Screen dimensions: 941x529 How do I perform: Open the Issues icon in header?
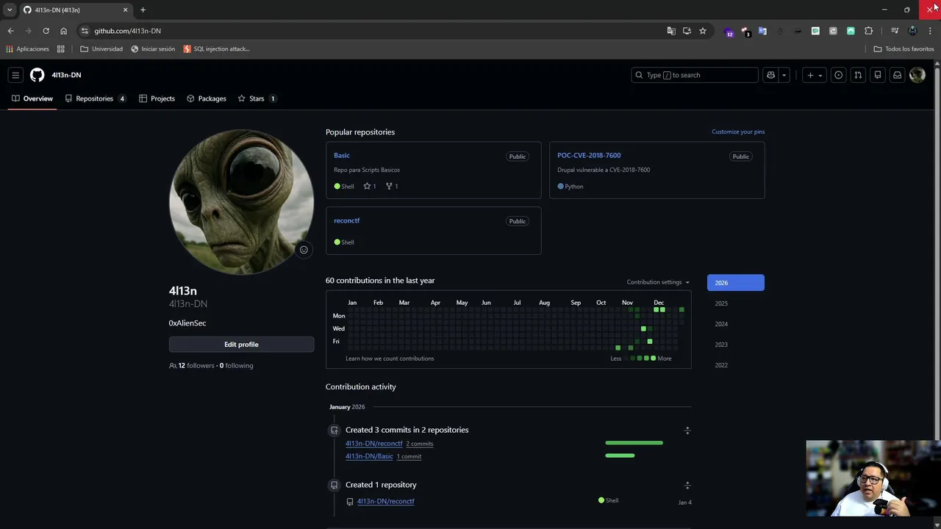pyautogui.click(x=838, y=75)
